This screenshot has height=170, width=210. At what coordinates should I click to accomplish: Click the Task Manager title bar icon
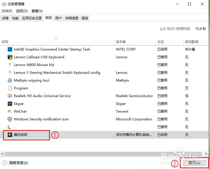(4, 4)
